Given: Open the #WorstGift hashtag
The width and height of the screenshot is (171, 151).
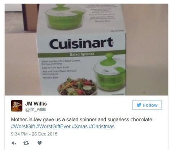Looking at the screenshot, I should 23,126.
